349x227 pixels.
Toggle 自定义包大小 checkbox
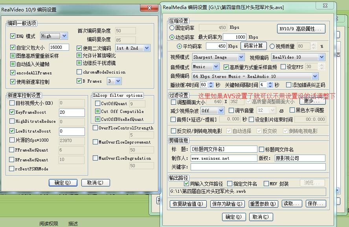click(13, 48)
